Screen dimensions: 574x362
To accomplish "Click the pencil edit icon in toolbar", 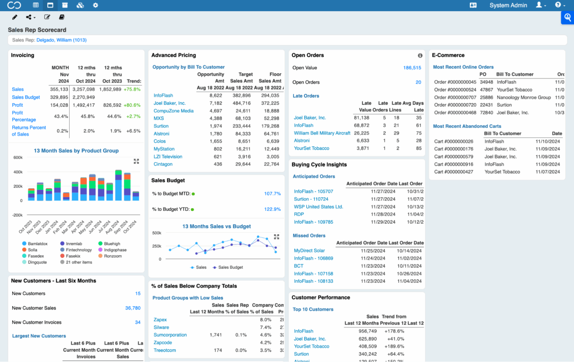I will (15, 17).
